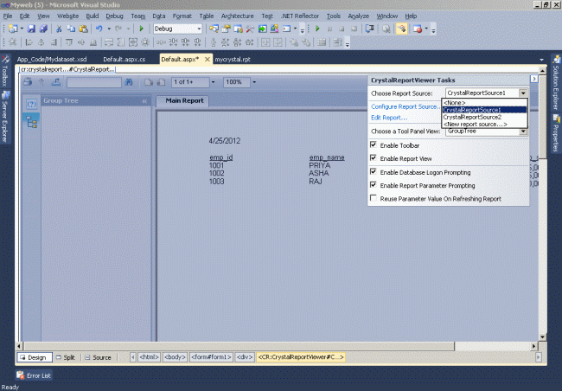Click the Start Debugging play icon
This screenshot has height=391, width=562.
click(142, 29)
